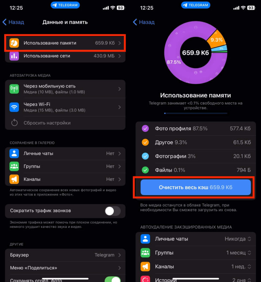Tap the orange Каналы megaphone icon in gallery saving

[x=14, y=179]
